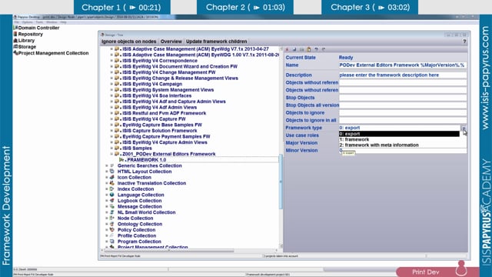Open the File menu
This screenshot has height=277, width=492.
pos(17,22)
